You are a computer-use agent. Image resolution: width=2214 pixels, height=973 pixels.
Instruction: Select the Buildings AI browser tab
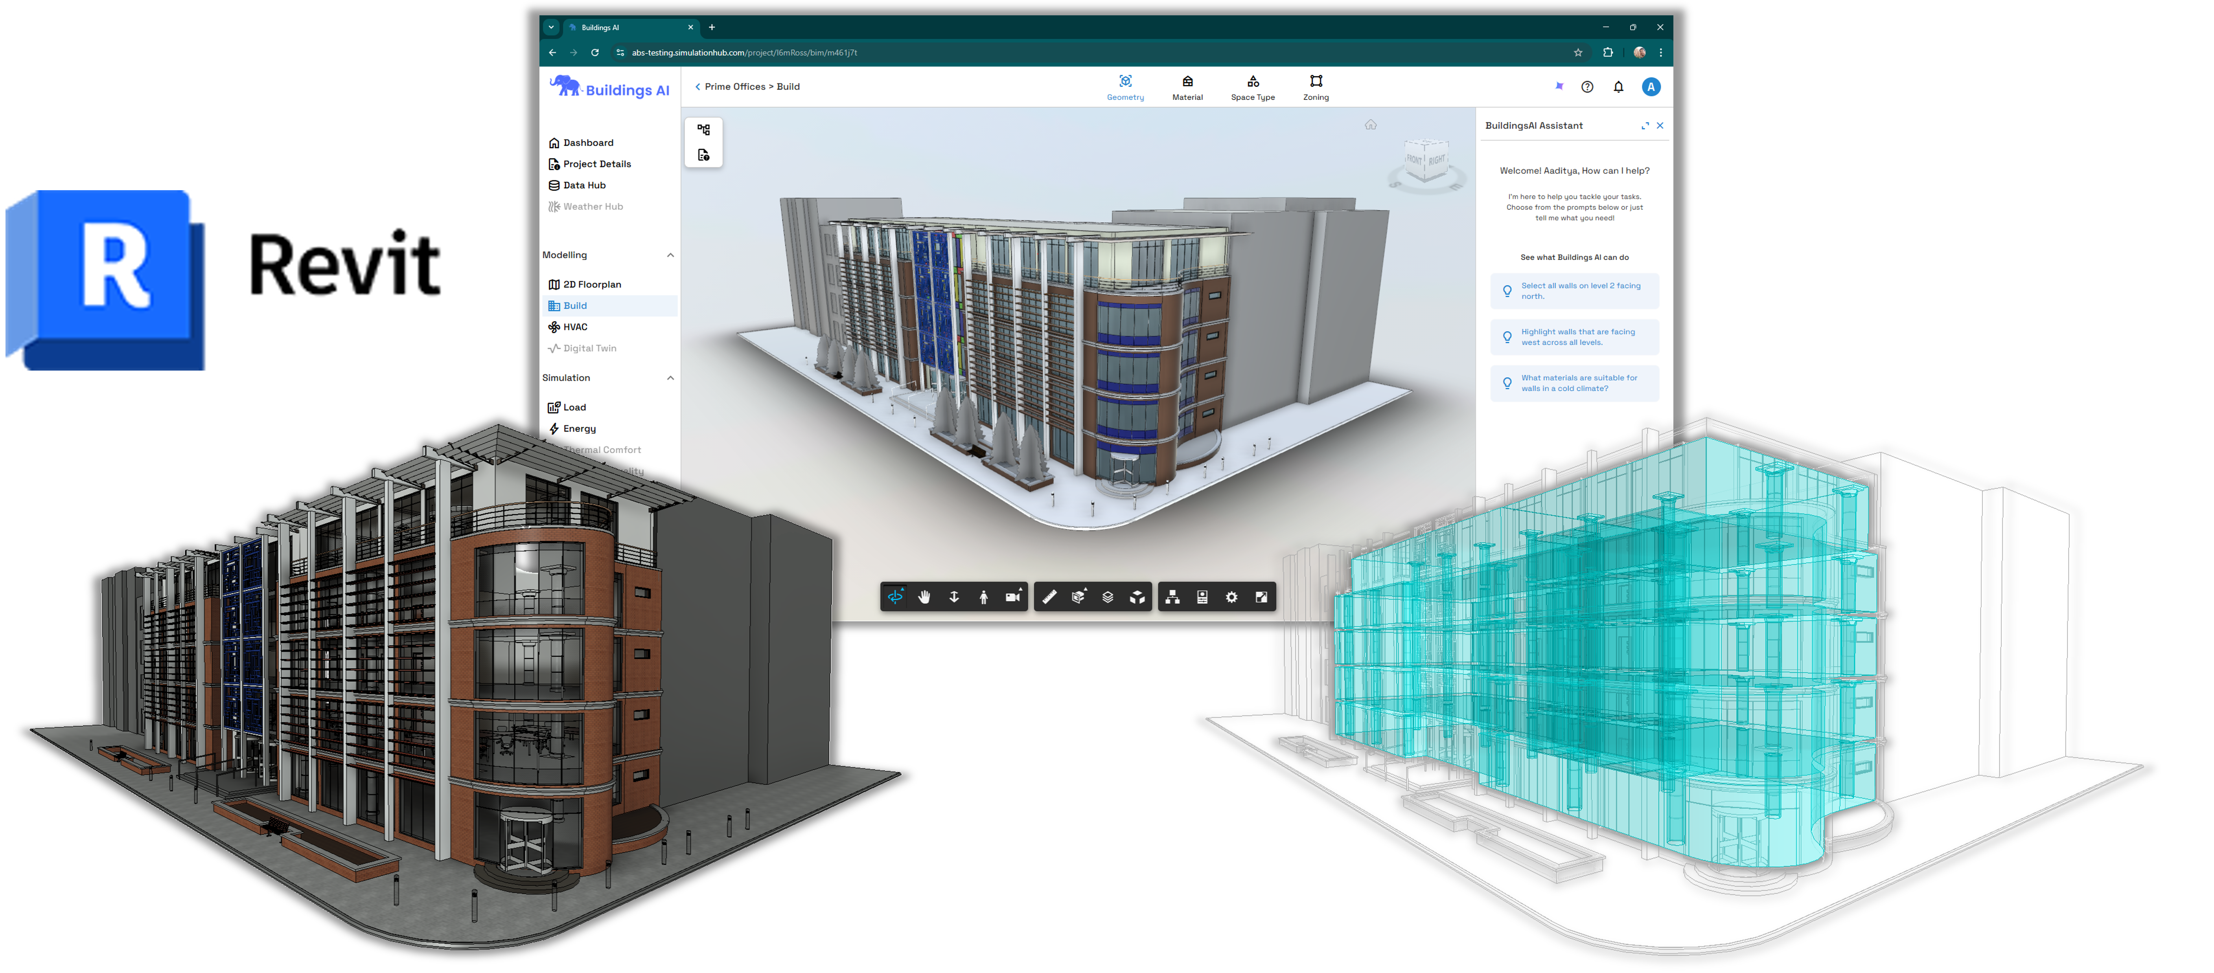(x=632, y=28)
